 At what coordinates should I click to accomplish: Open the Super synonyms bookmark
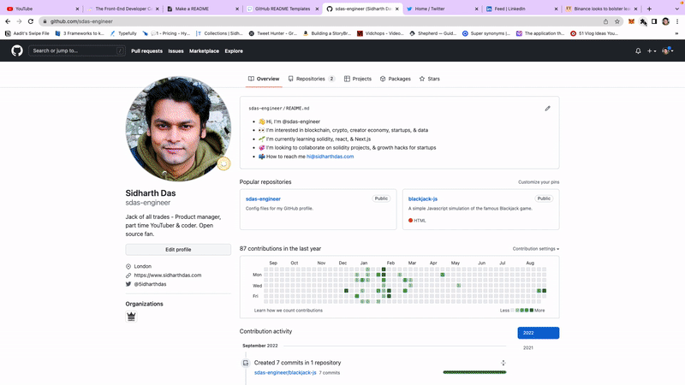[x=486, y=33]
